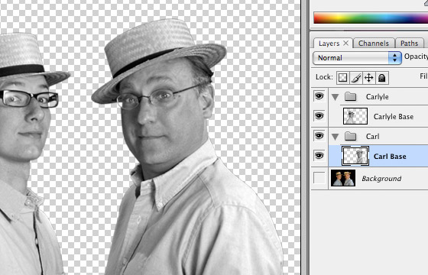Click the Carlyle group name

pyautogui.click(x=378, y=97)
